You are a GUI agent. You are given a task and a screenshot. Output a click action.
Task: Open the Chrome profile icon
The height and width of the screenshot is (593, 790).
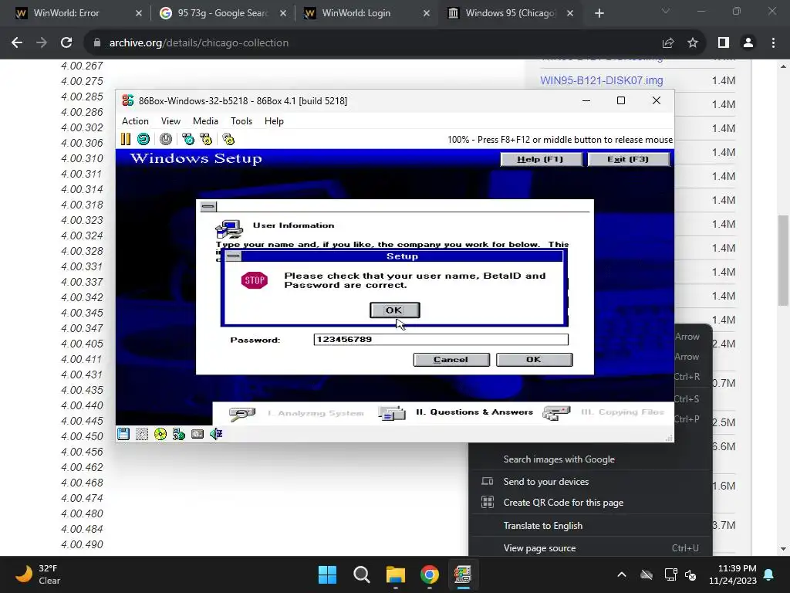point(748,43)
